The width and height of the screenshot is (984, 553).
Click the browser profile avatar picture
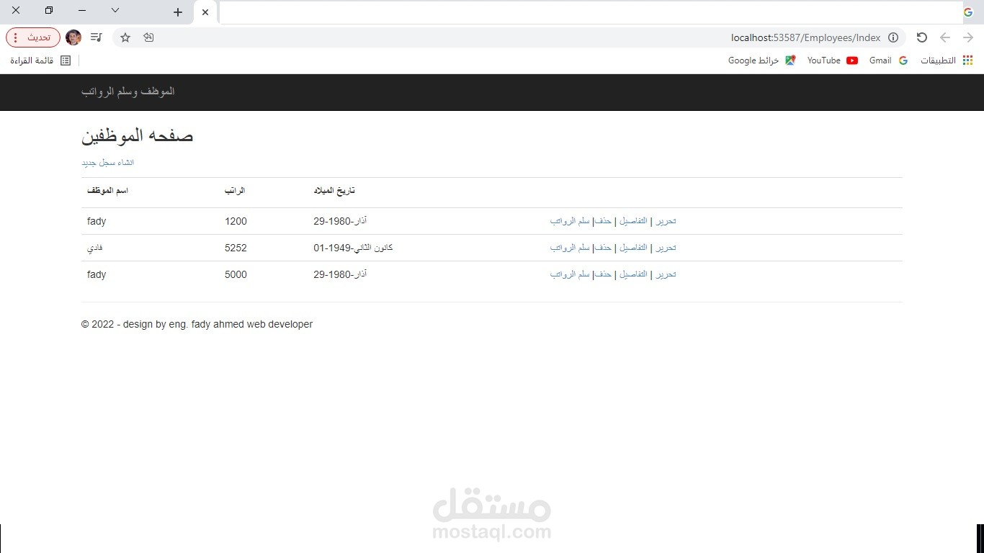[x=73, y=37]
